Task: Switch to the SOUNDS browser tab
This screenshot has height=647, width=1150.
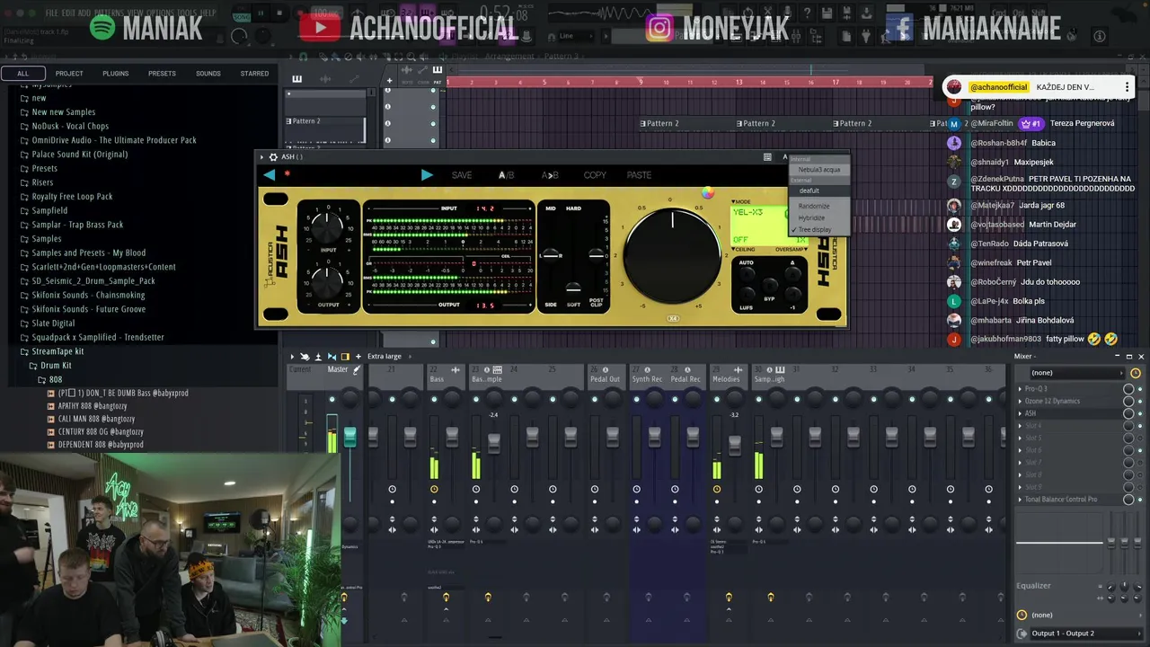Action: 208,74
